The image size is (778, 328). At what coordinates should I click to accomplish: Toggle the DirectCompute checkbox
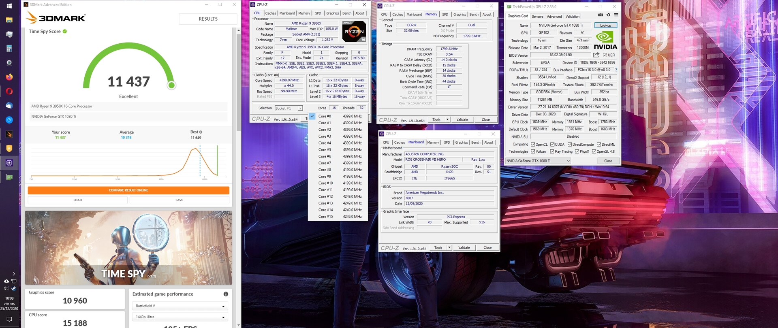point(570,145)
